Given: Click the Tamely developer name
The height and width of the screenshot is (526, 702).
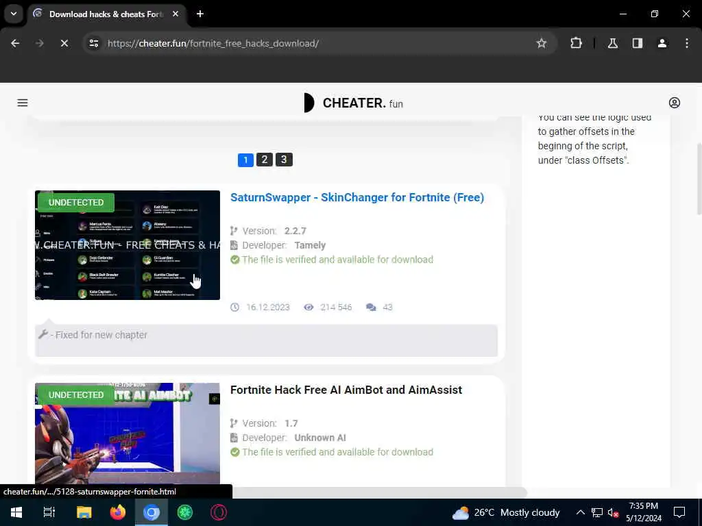Looking at the screenshot, I should [310, 245].
